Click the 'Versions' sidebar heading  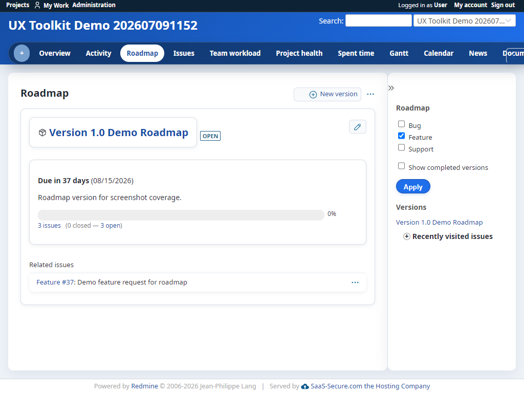[411, 207]
